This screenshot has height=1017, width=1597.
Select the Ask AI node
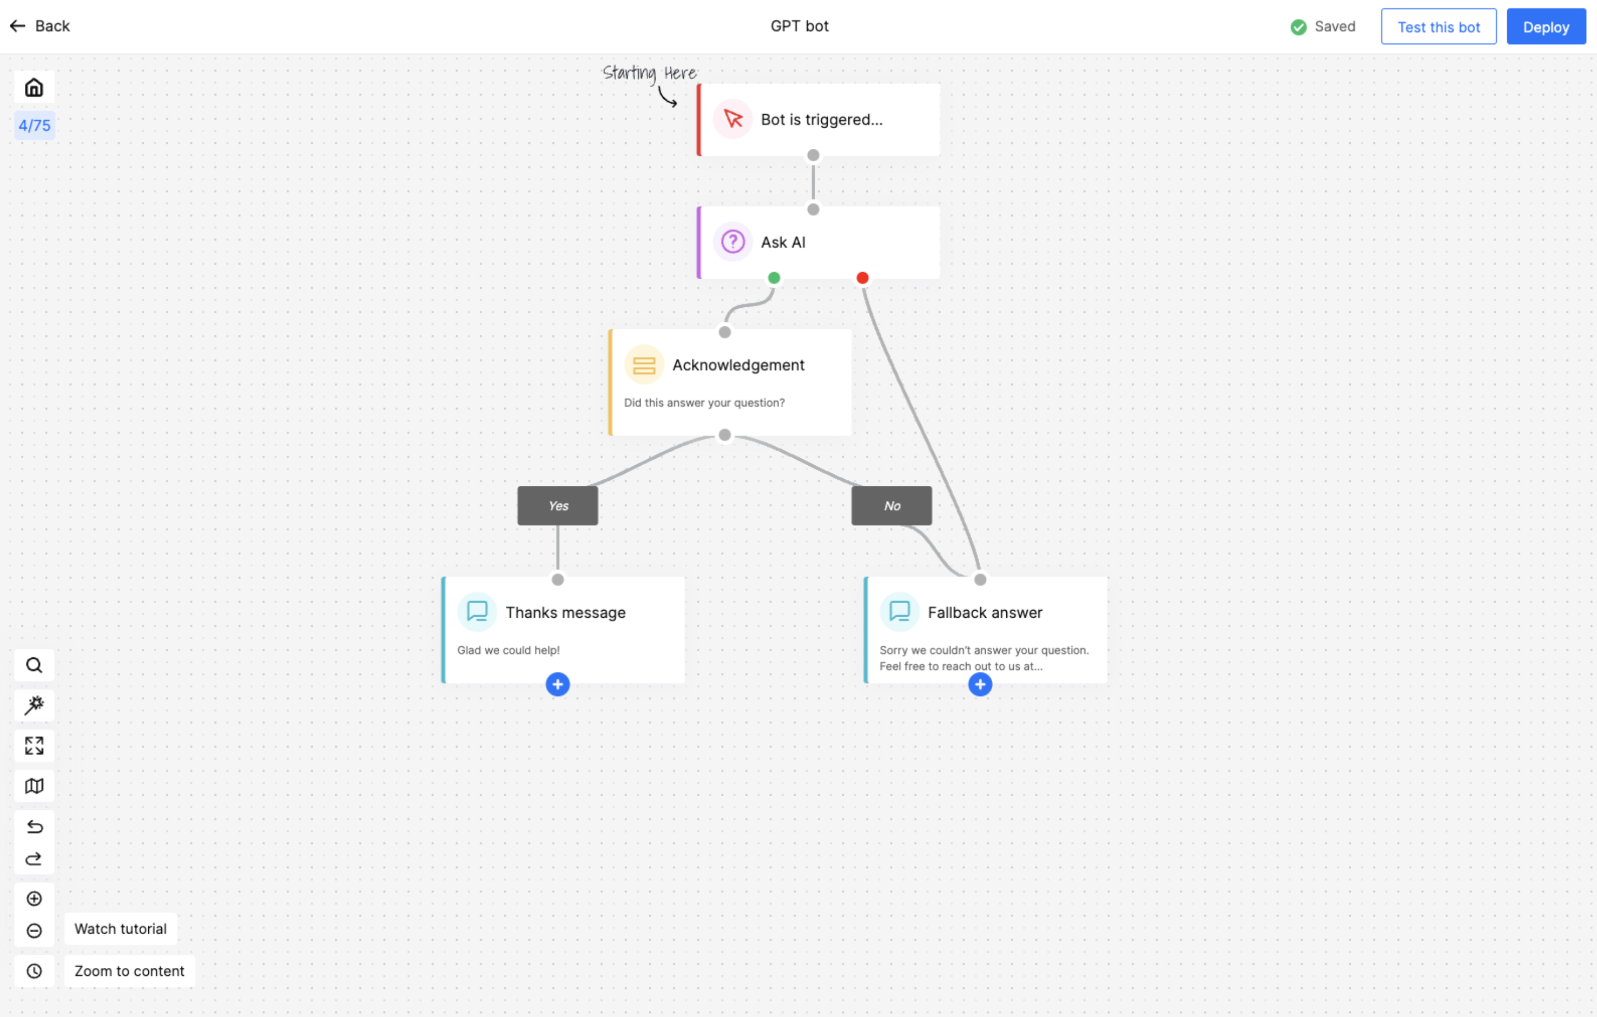tap(818, 242)
